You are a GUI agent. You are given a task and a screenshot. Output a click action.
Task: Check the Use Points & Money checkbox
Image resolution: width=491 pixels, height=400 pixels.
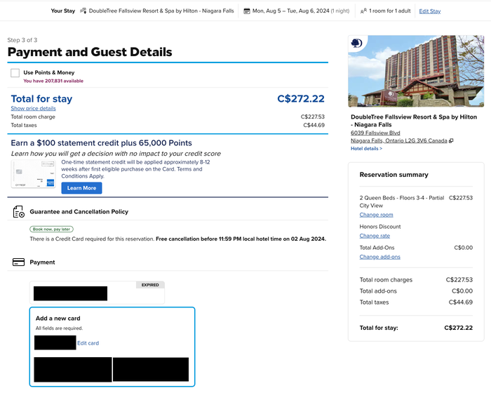click(x=15, y=73)
